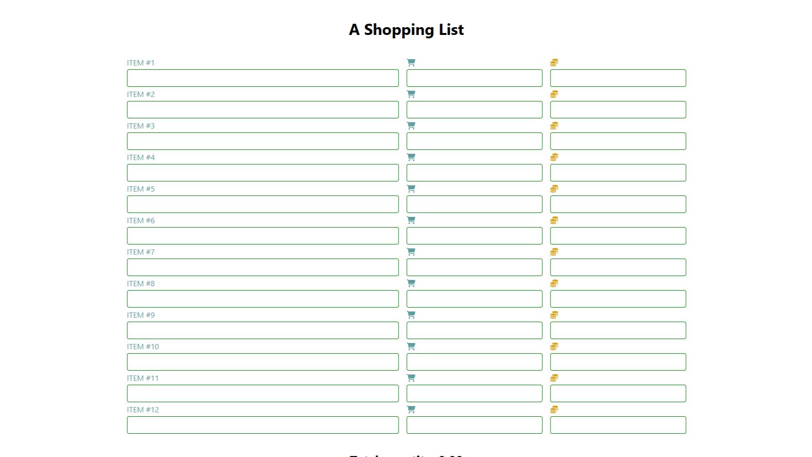Click the coins icon for Item #1
The width and height of the screenshot is (812, 457).
coord(554,63)
